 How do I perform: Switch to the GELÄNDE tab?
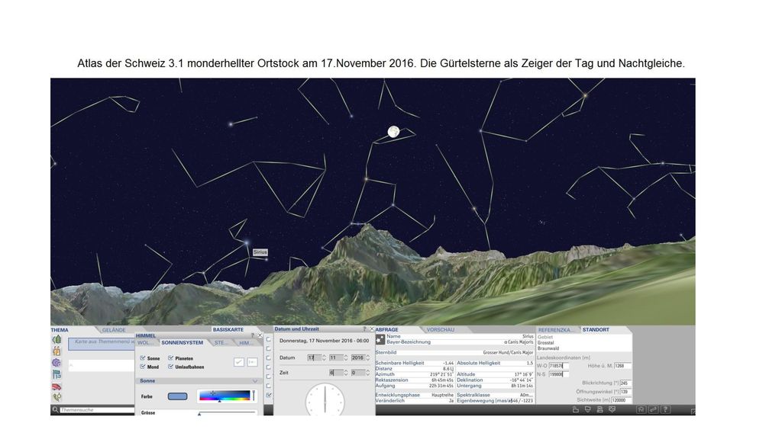coord(114,330)
